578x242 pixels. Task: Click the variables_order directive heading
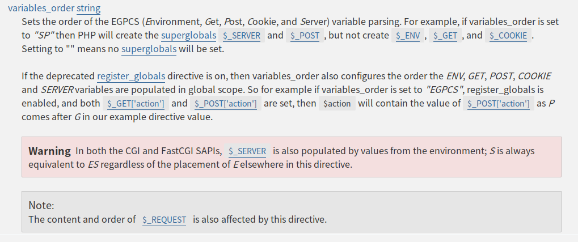[37, 9]
